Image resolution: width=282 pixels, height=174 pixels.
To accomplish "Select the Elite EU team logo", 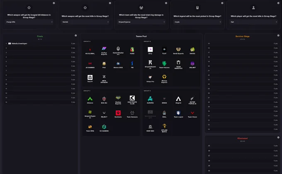I will 104,99.
